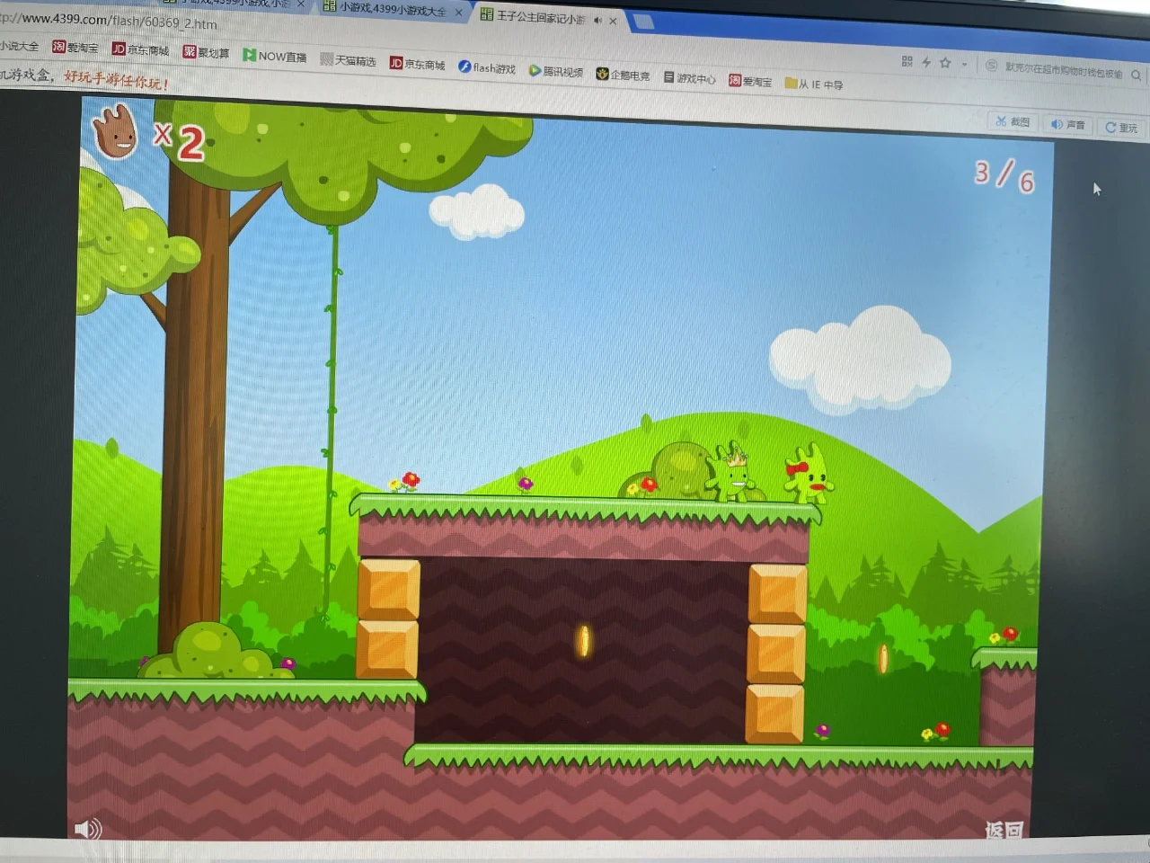The image size is (1150, 863).
Task: Click the 3/6 level counter in the game
Action: 1004,174
